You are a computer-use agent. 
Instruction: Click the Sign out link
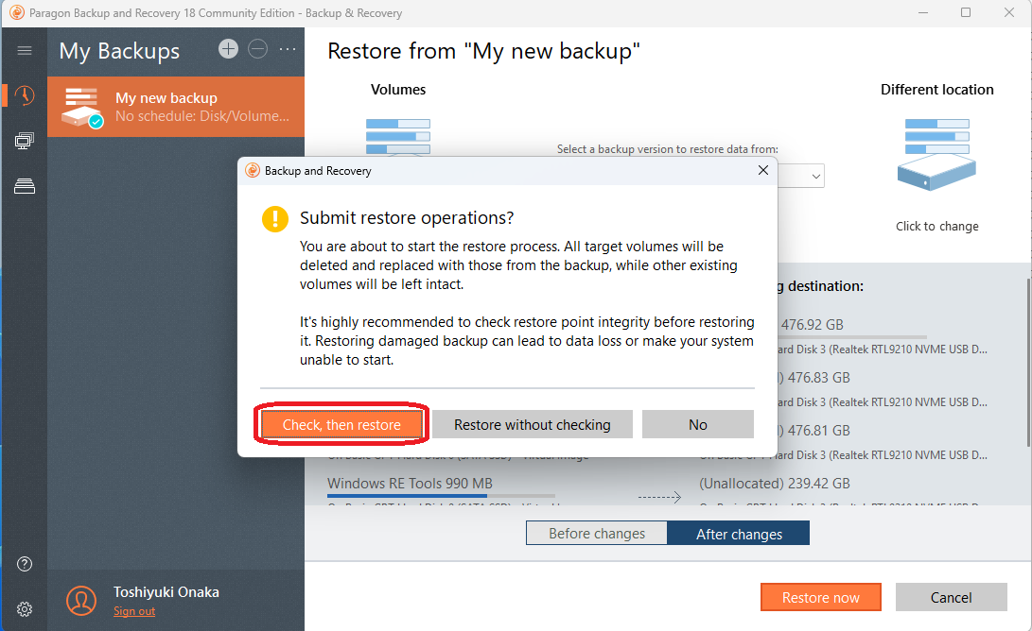(x=134, y=611)
